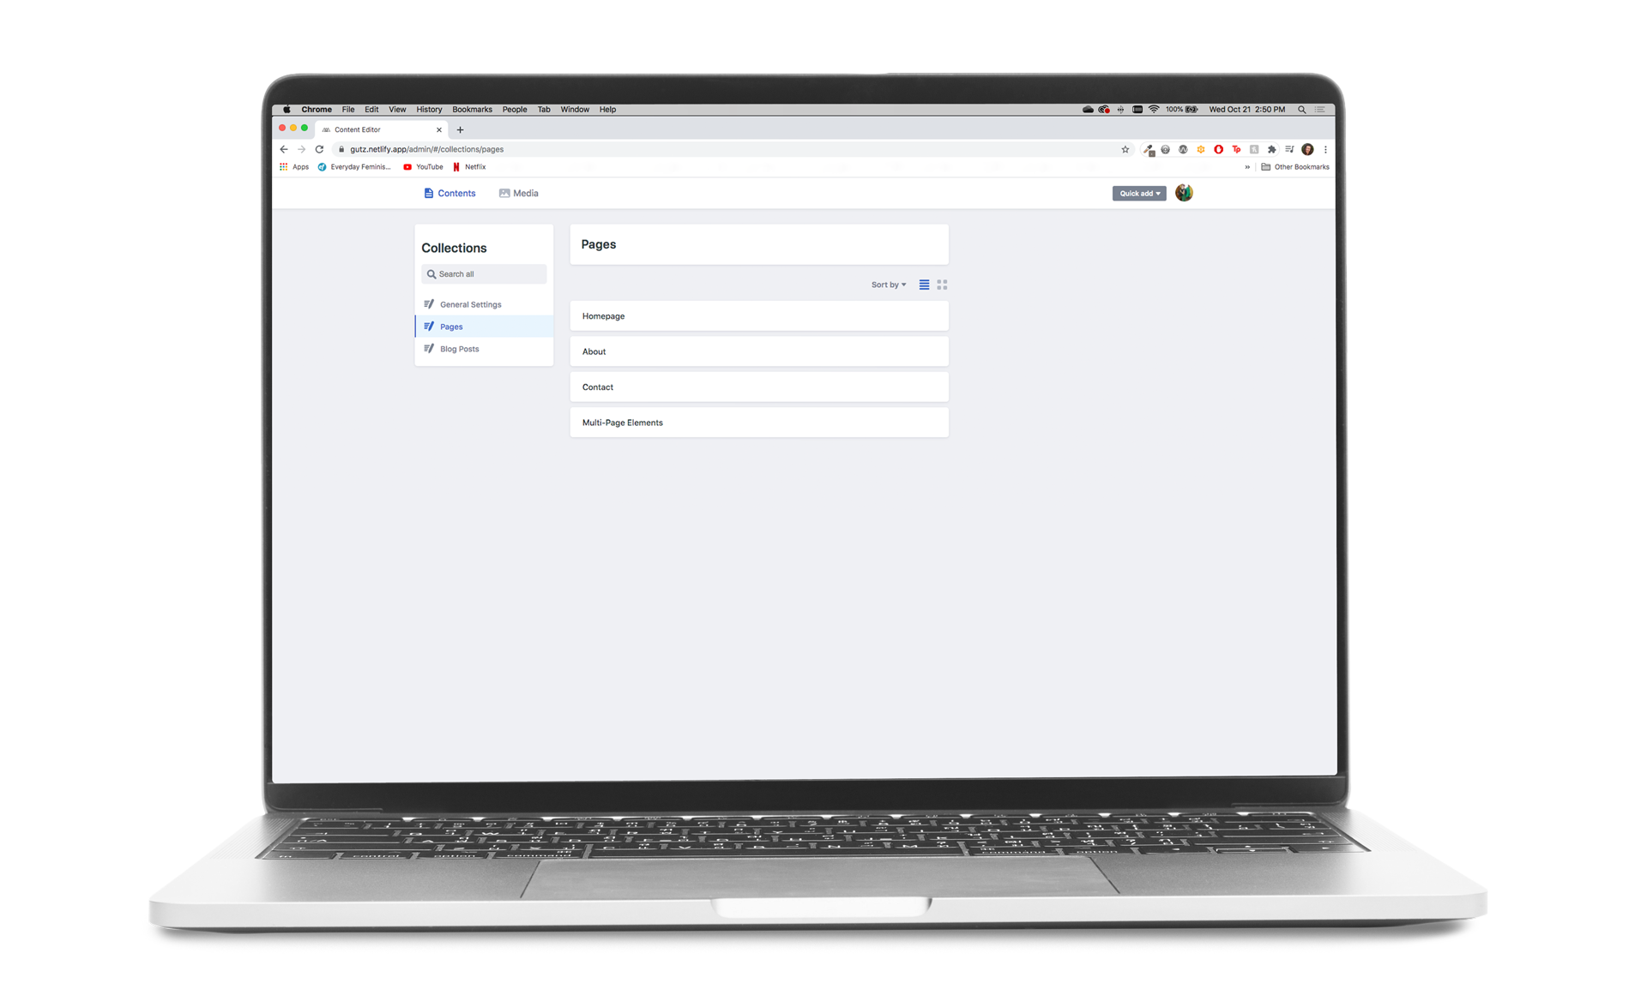1647x995 pixels.
Task: Click the grid view icon
Action: (943, 285)
